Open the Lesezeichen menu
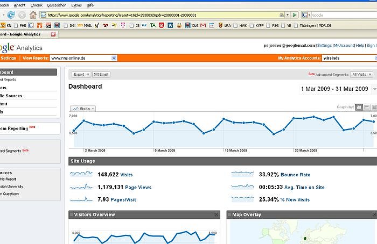Image resolution: width=377 pixels, height=244 pixels. 56,4
